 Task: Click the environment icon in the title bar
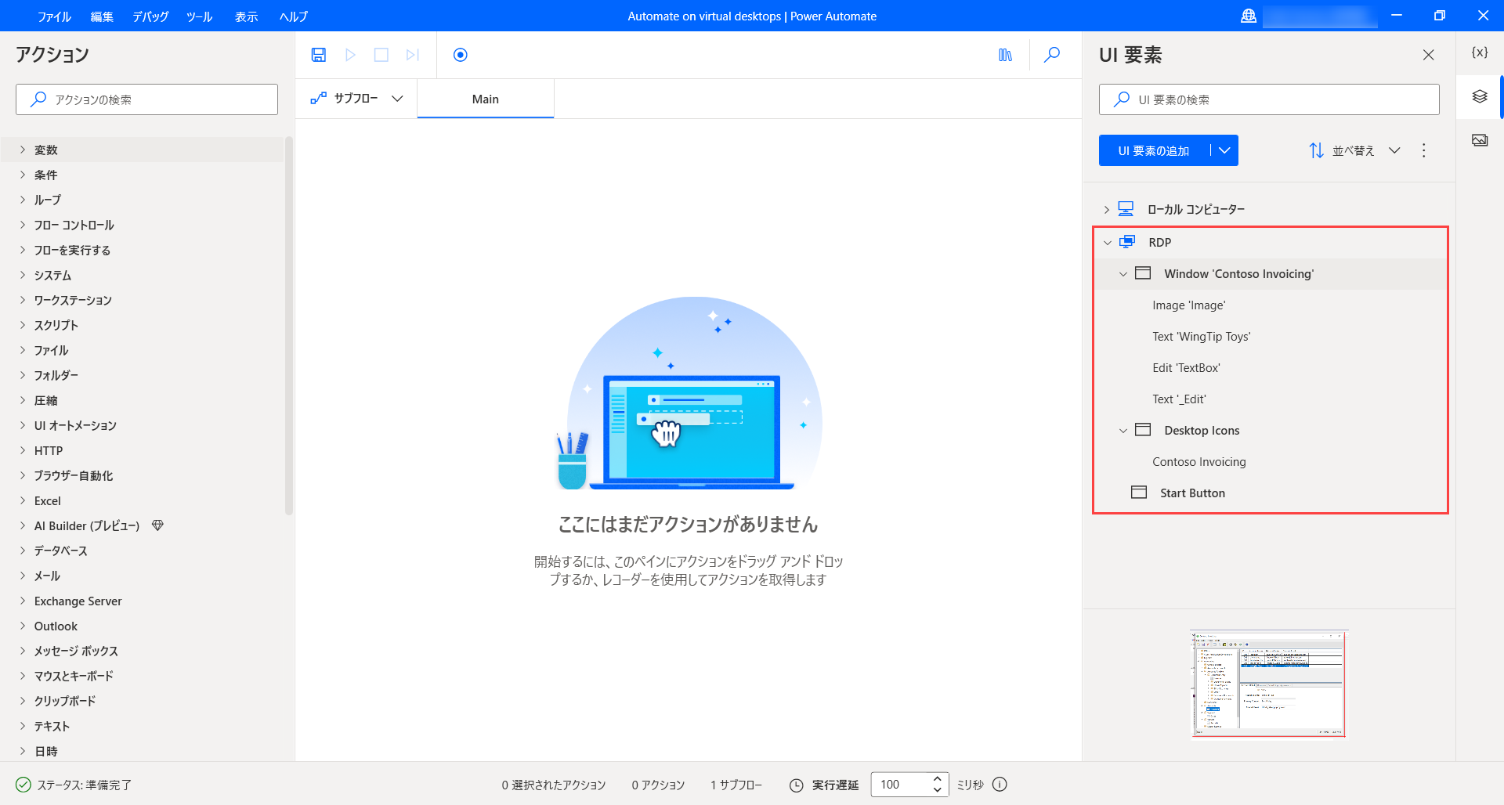(x=1249, y=16)
